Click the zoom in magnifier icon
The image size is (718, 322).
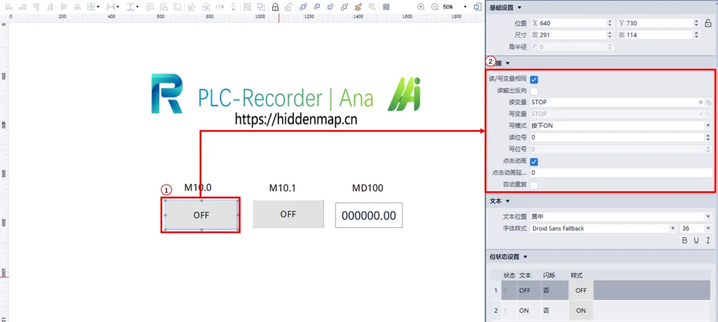pos(421,7)
